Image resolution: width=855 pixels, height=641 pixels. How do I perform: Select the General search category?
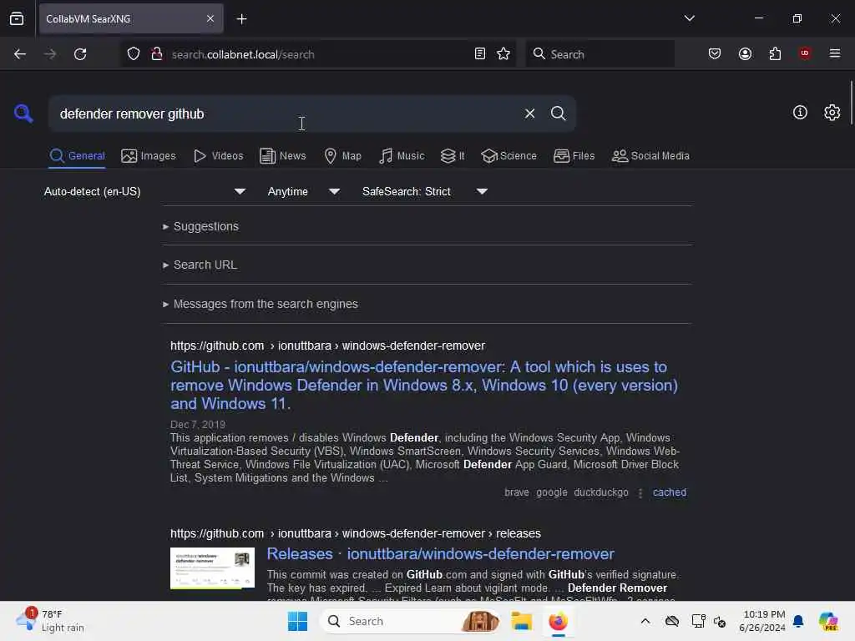[x=77, y=156]
